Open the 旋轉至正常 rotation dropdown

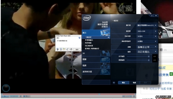click(x=147, y=47)
